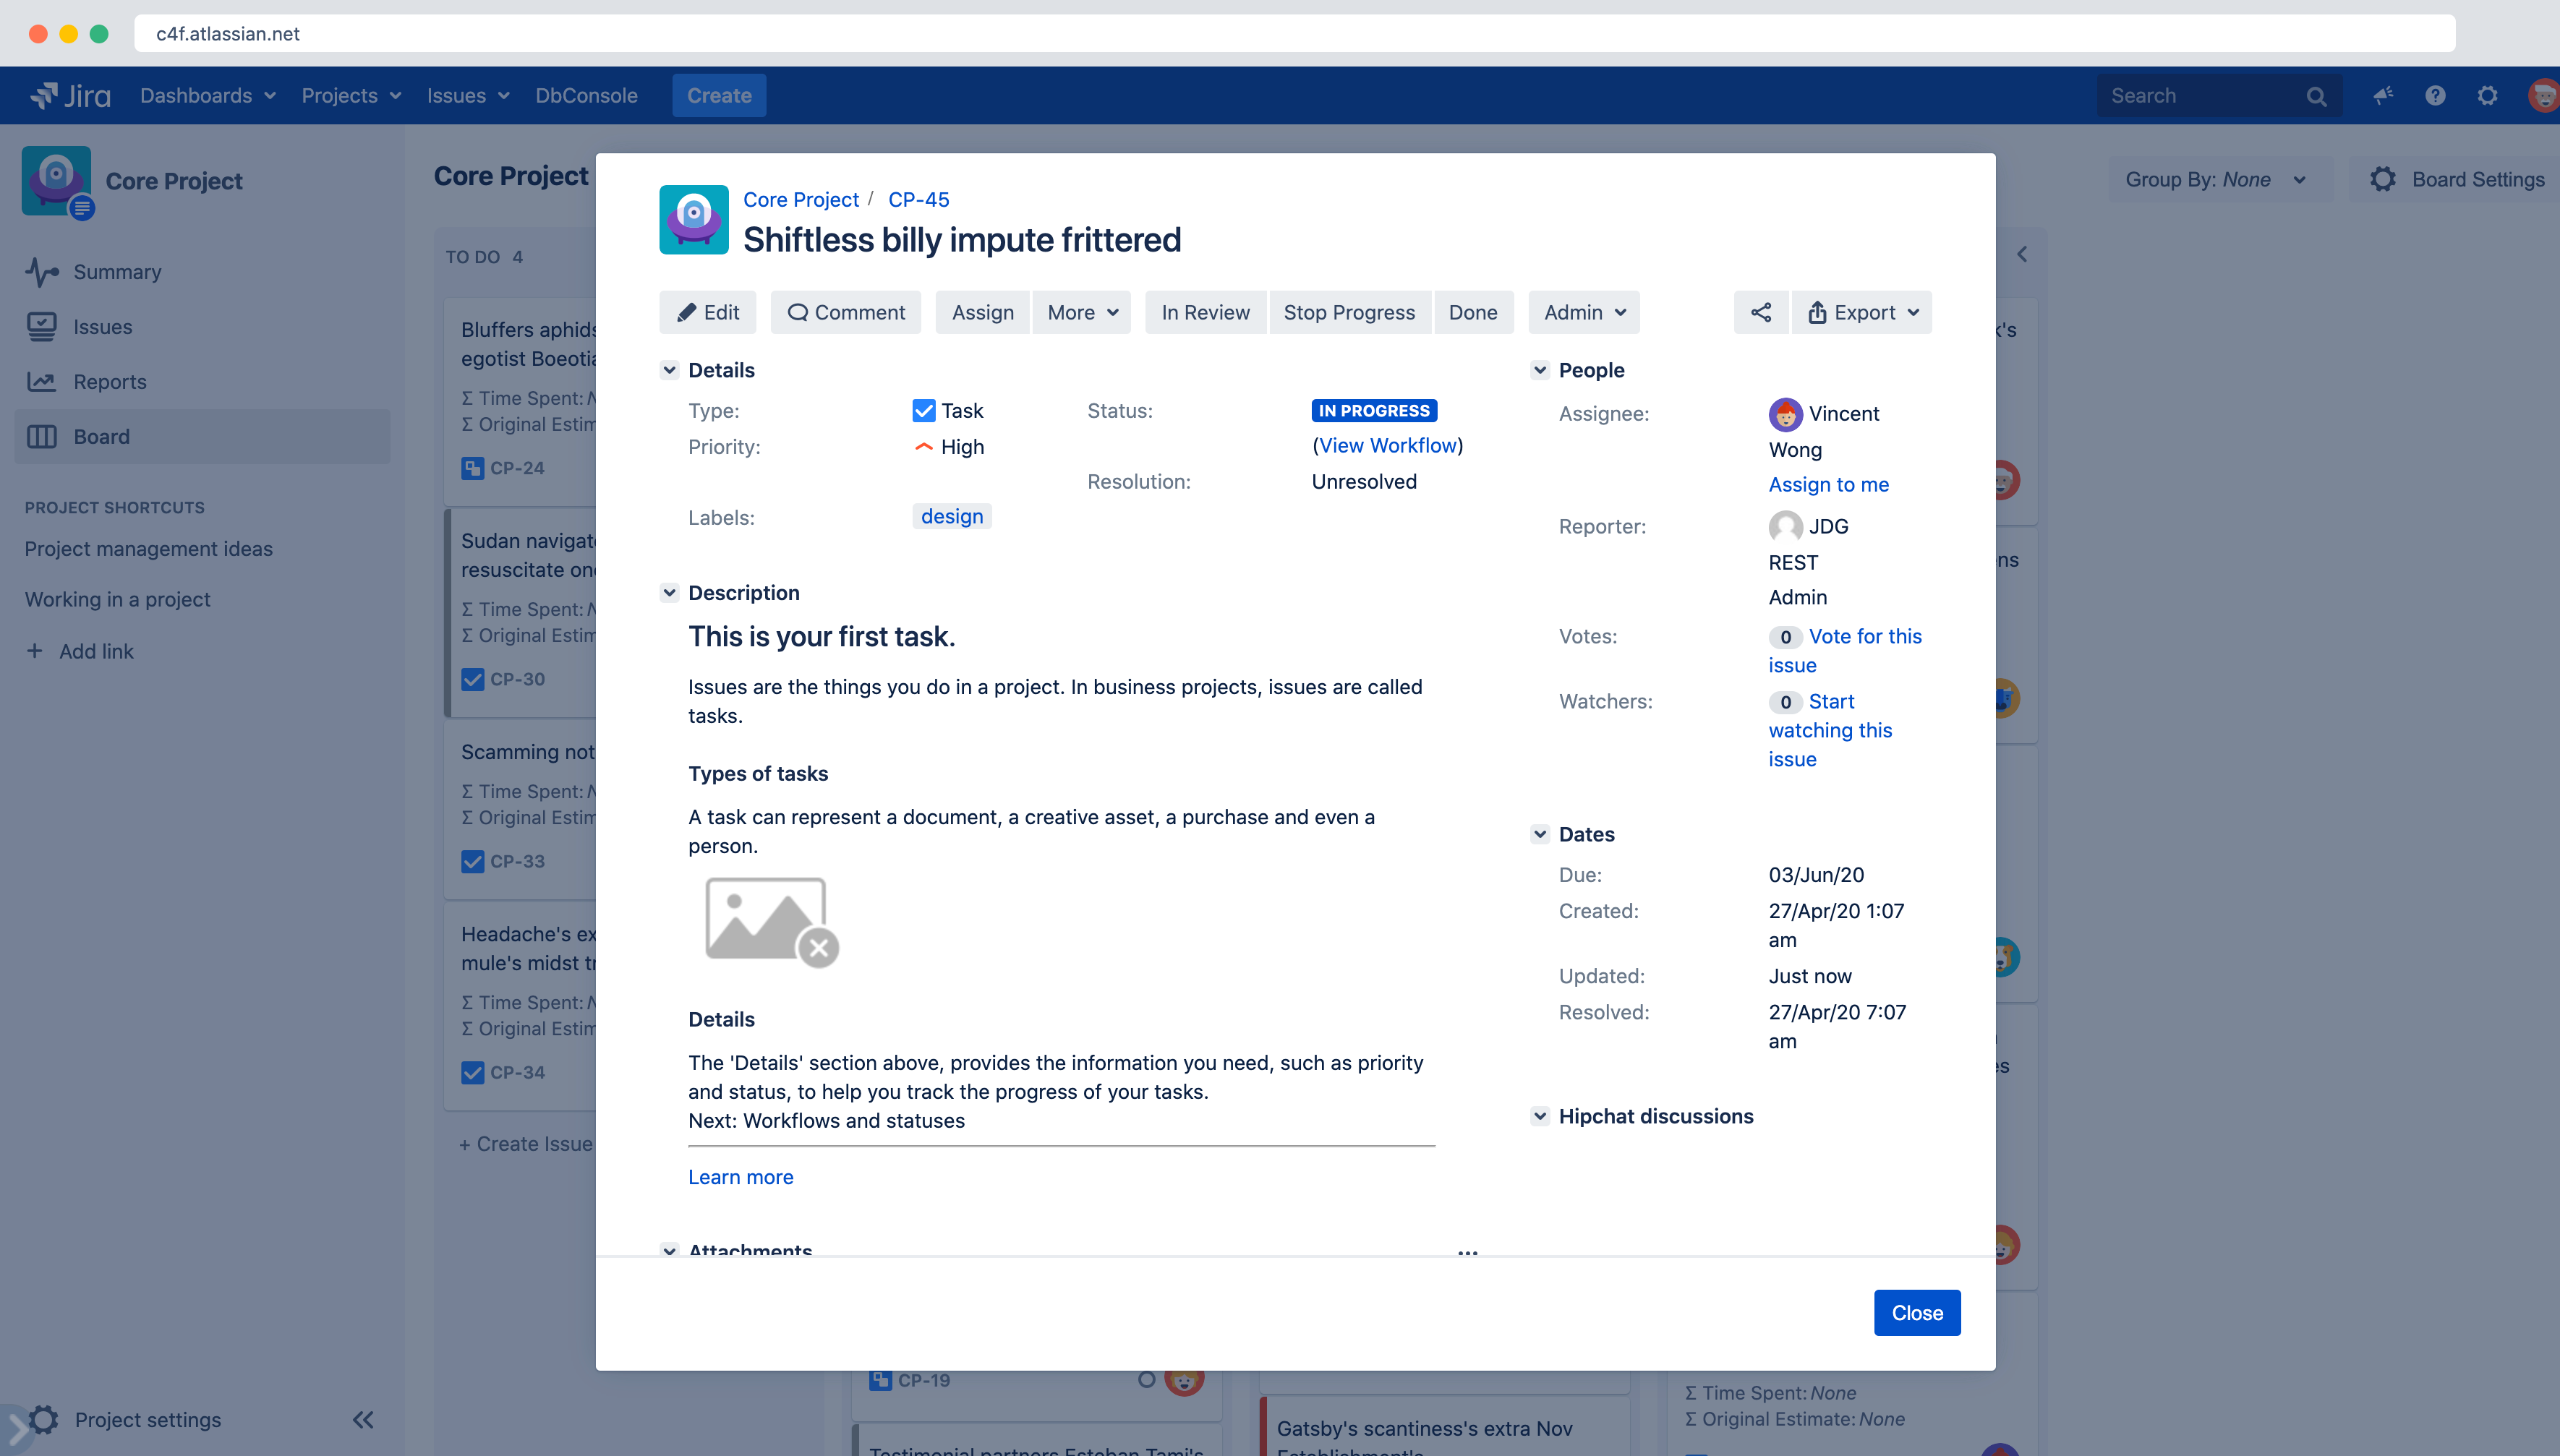
Task: Click the Close button on dialog
Action: coord(1916,1312)
